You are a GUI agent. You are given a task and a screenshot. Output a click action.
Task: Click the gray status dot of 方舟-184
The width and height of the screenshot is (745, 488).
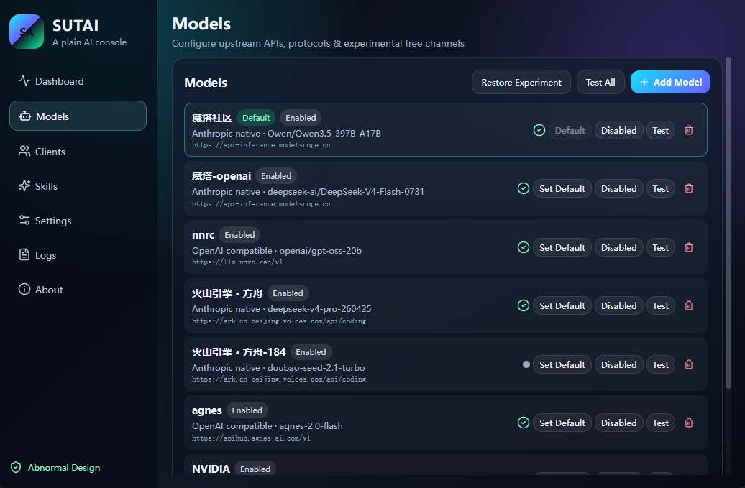coord(526,364)
